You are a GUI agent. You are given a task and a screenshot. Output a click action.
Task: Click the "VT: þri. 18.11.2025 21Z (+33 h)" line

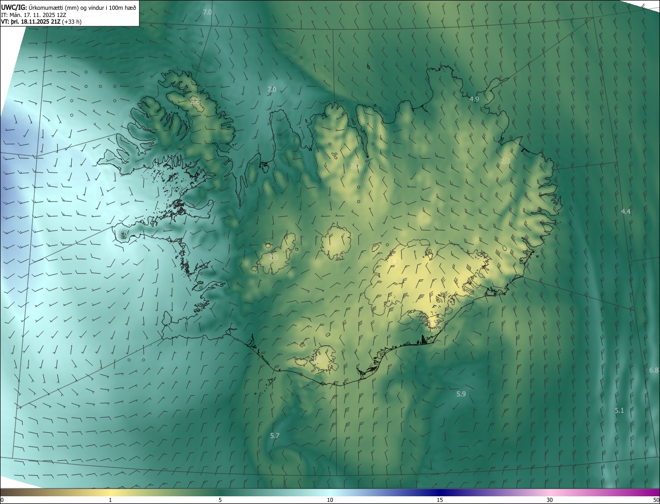point(41,22)
